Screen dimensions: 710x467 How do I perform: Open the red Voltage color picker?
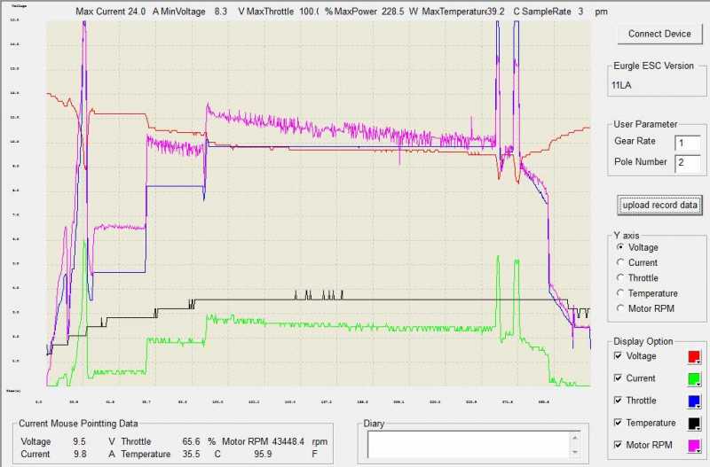point(694,357)
